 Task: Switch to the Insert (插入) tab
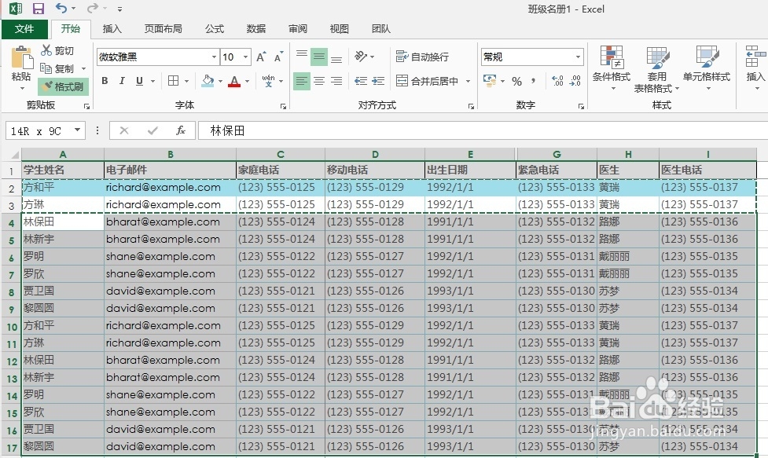[x=112, y=29]
